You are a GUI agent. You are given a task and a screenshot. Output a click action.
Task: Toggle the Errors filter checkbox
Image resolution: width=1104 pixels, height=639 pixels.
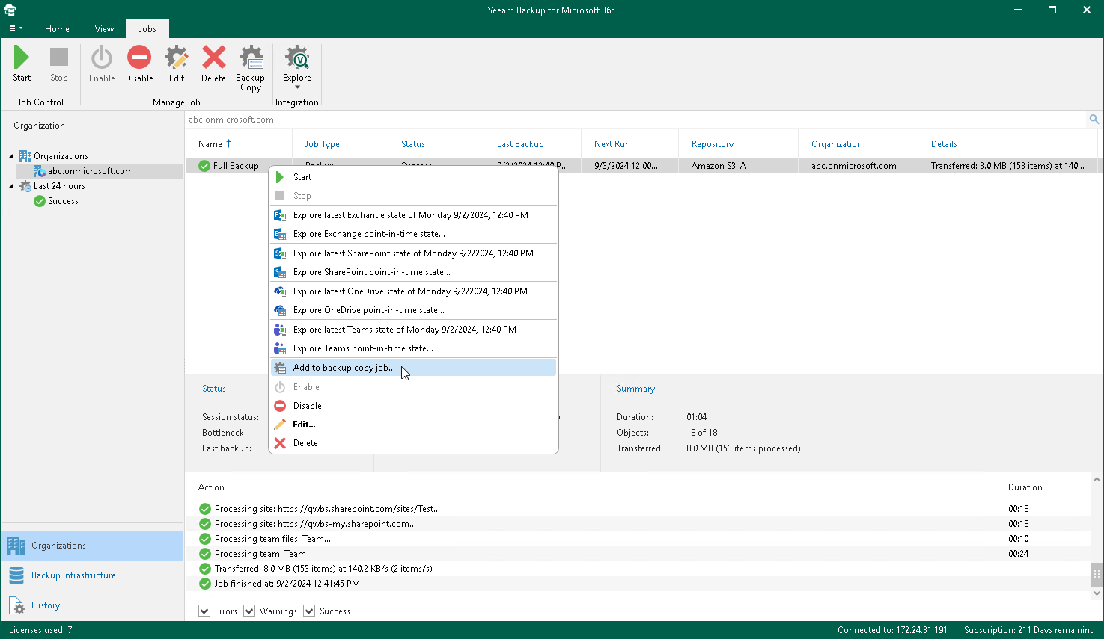204,611
